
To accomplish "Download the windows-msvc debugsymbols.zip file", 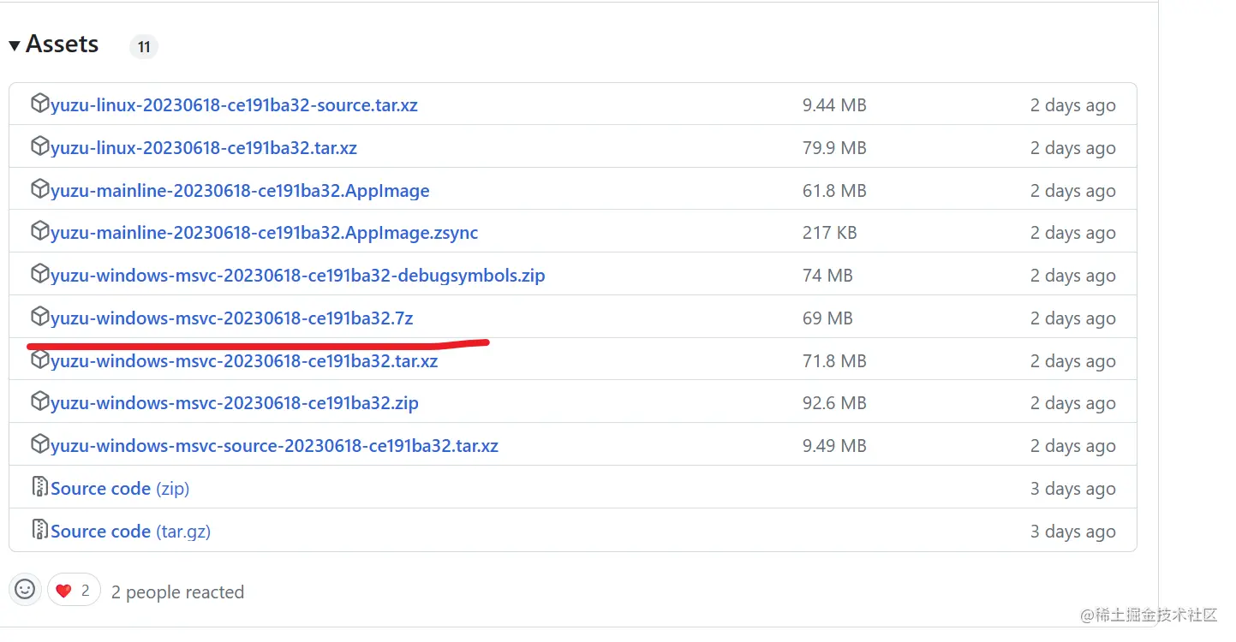I will pyautogui.click(x=297, y=276).
